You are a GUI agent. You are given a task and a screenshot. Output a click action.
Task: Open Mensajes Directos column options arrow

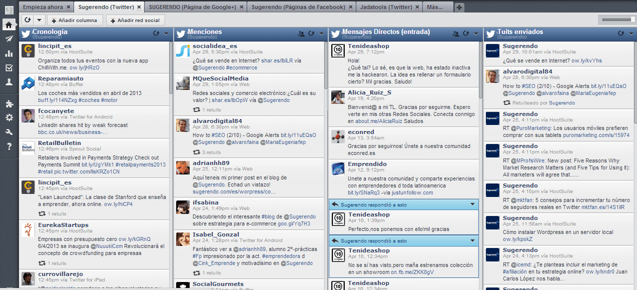[x=476, y=33]
